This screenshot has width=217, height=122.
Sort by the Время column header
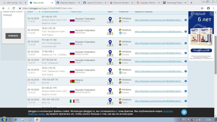tap(30, 12)
